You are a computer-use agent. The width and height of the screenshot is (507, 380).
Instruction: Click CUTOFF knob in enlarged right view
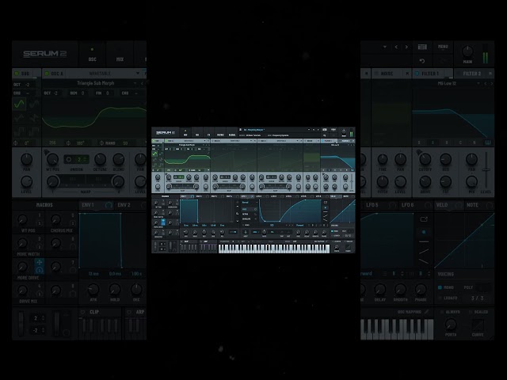pos(425,159)
